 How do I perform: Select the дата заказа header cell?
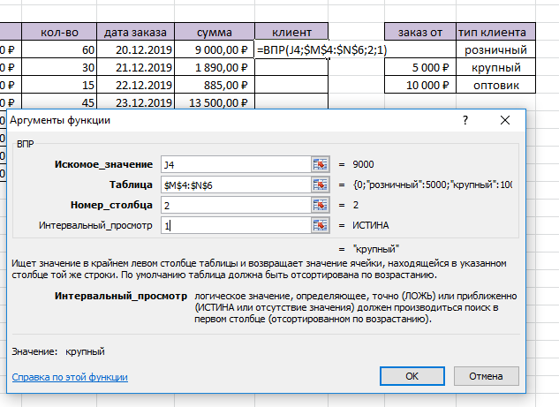(135, 32)
